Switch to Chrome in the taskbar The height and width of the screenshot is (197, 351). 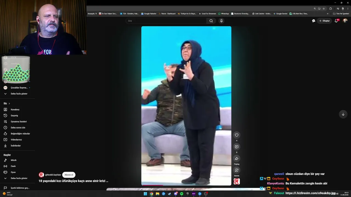151,194
